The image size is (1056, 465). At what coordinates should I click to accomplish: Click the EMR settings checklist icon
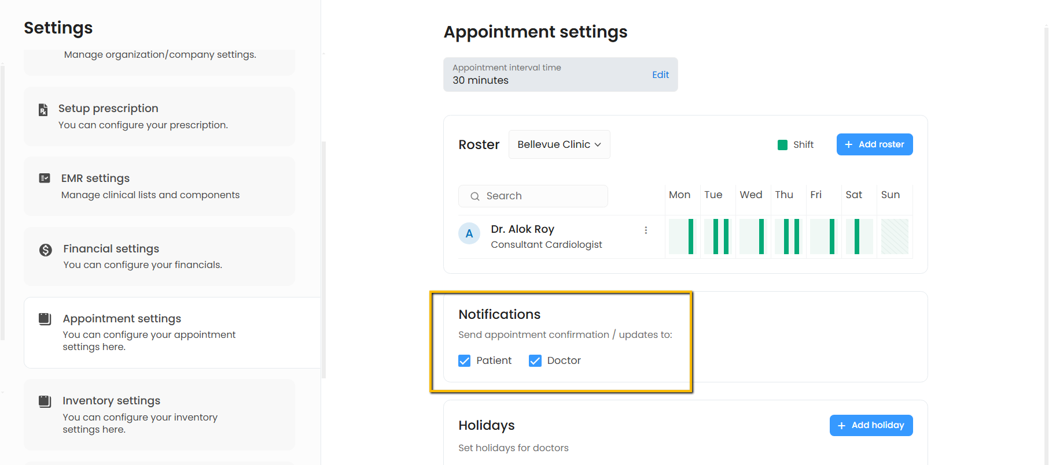[x=45, y=178]
